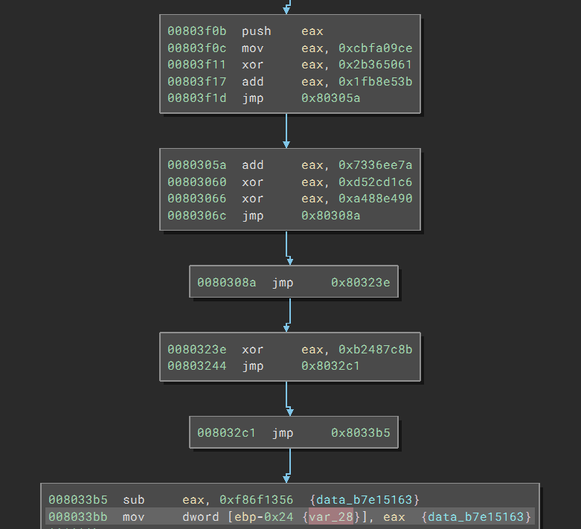Viewport: 581px width, 529px height.
Task: Select constant 0x1fb8e53b in add instruction
Action: click(x=376, y=81)
